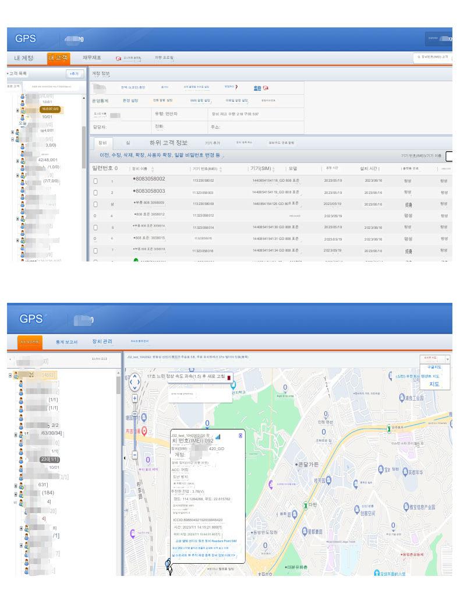Image resolution: width=460 pixels, height=594 pixels.
Task: Click the dark red stop square in refresh bar
Action: pyautogui.click(x=229, y=378)
